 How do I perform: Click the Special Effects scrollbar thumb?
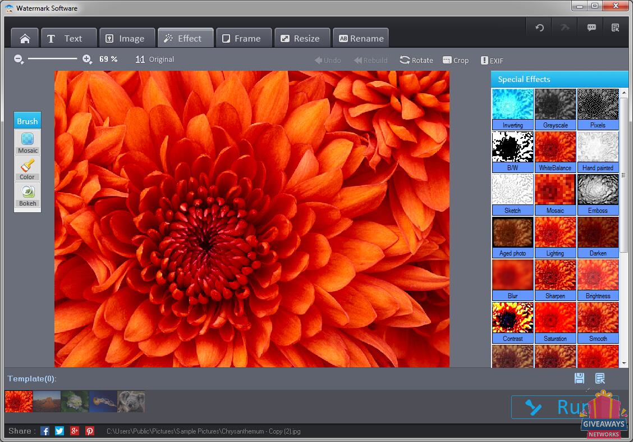(x=624, y=175)
